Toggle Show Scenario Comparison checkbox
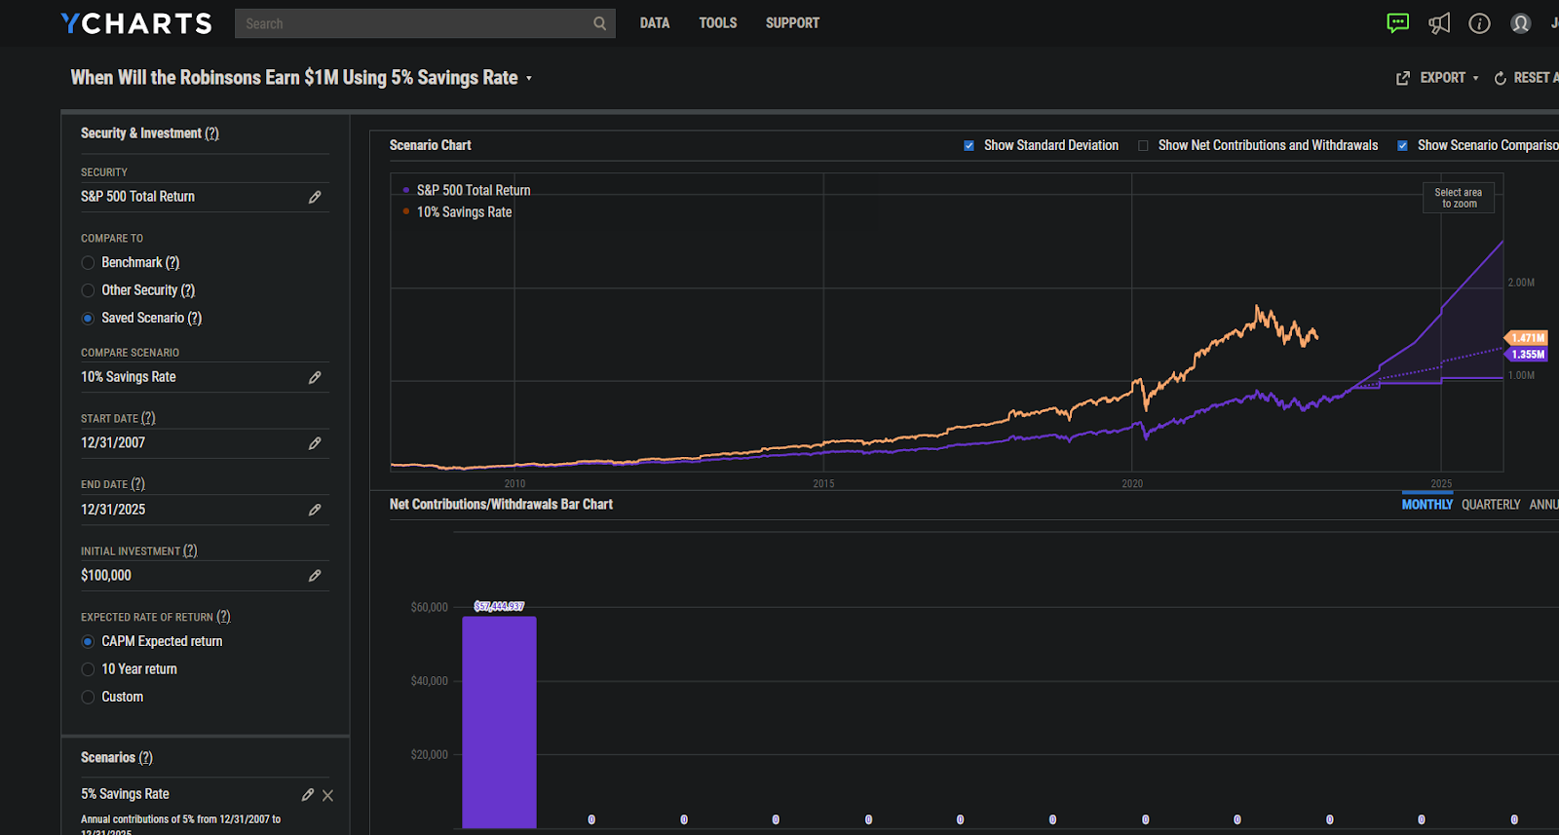1559x835 pixels. (x=1402, y=145)
